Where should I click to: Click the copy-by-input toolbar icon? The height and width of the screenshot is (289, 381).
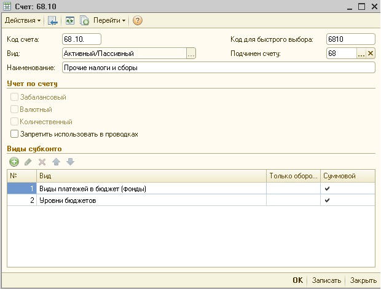(84, 21)
